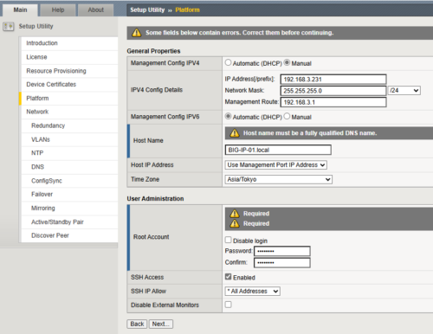This screenshot has width=433, height=334.
Task: Go to VLANs under Network
Action: tap(69, 139)
